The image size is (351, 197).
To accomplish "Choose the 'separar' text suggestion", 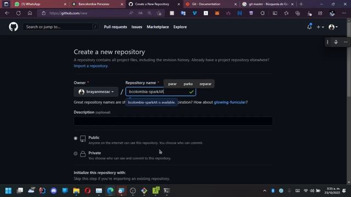I will tap(205, 84).
